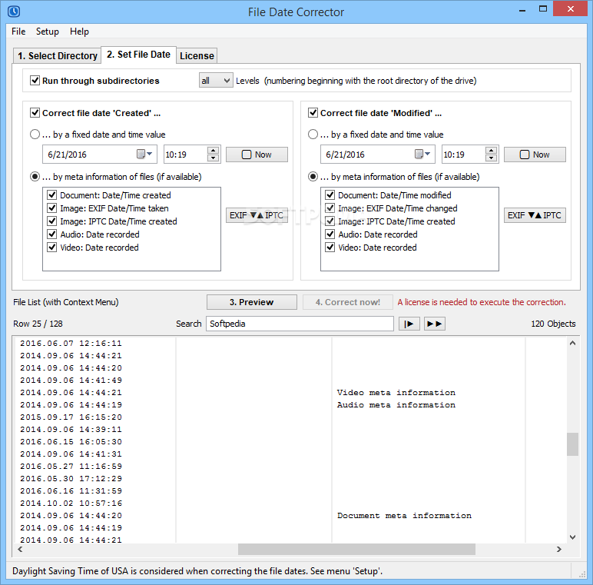Viewport: 593px width, 585px height.
Task: Click the license needed red notice
Action: (482, 302)
